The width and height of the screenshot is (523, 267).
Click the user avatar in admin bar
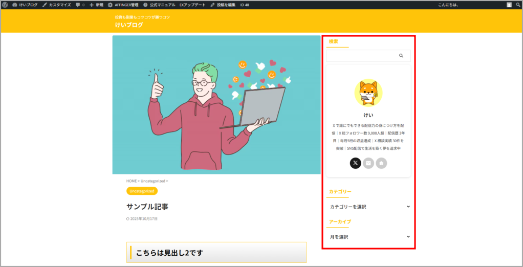coord(509,5)
